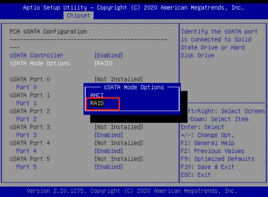Click the F2: Previous Values hint
Viewport: 268px width, 197px height.
tap(212, 151)
